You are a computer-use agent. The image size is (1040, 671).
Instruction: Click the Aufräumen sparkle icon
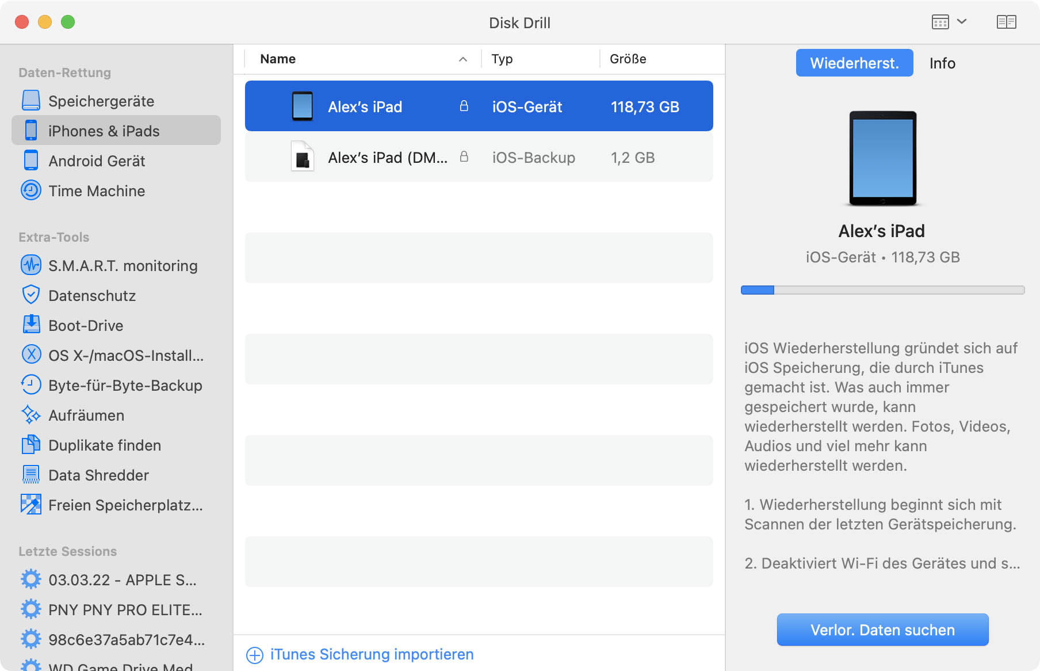(x=31, y=415)
